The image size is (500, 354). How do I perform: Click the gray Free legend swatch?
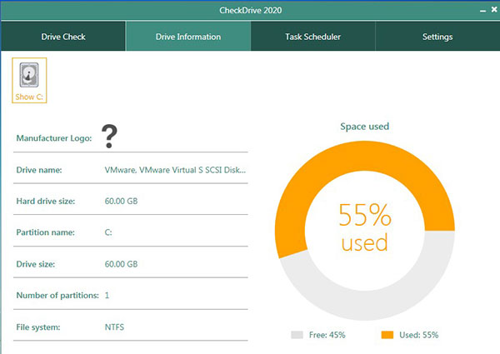coord(297,335)
